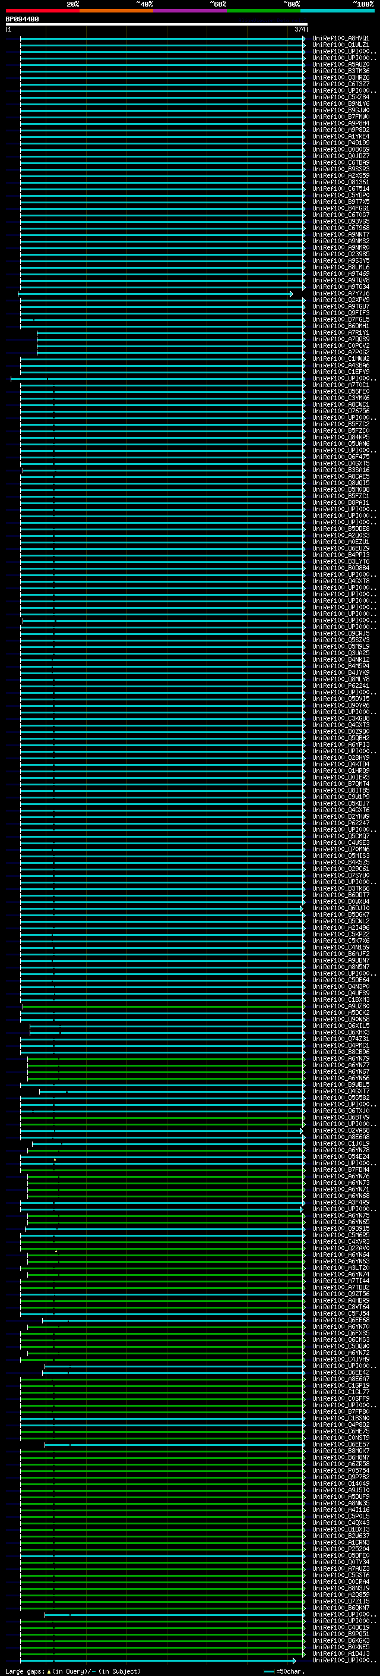The image size is (380, 1676).
Task: Click UniRef100_A9NNT7 label
Action: 341,234
